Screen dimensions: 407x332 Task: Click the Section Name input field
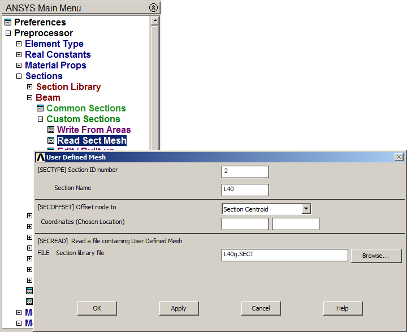point(245,190)
